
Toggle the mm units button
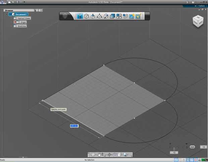pos(192,147)
